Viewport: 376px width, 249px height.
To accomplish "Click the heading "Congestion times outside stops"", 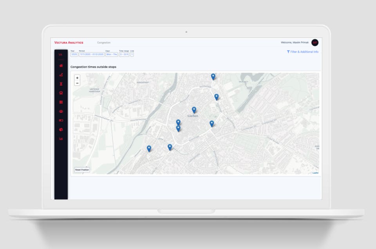I will (93, 67).
